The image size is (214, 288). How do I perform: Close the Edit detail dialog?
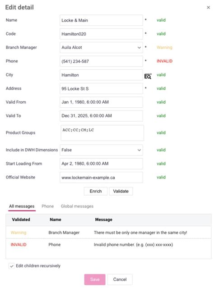point(208,7)
